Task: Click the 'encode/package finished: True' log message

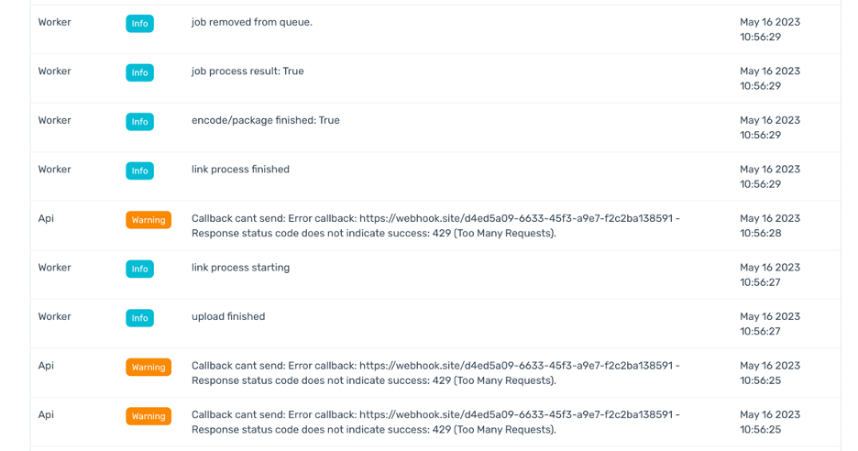Action: point(266,120)
